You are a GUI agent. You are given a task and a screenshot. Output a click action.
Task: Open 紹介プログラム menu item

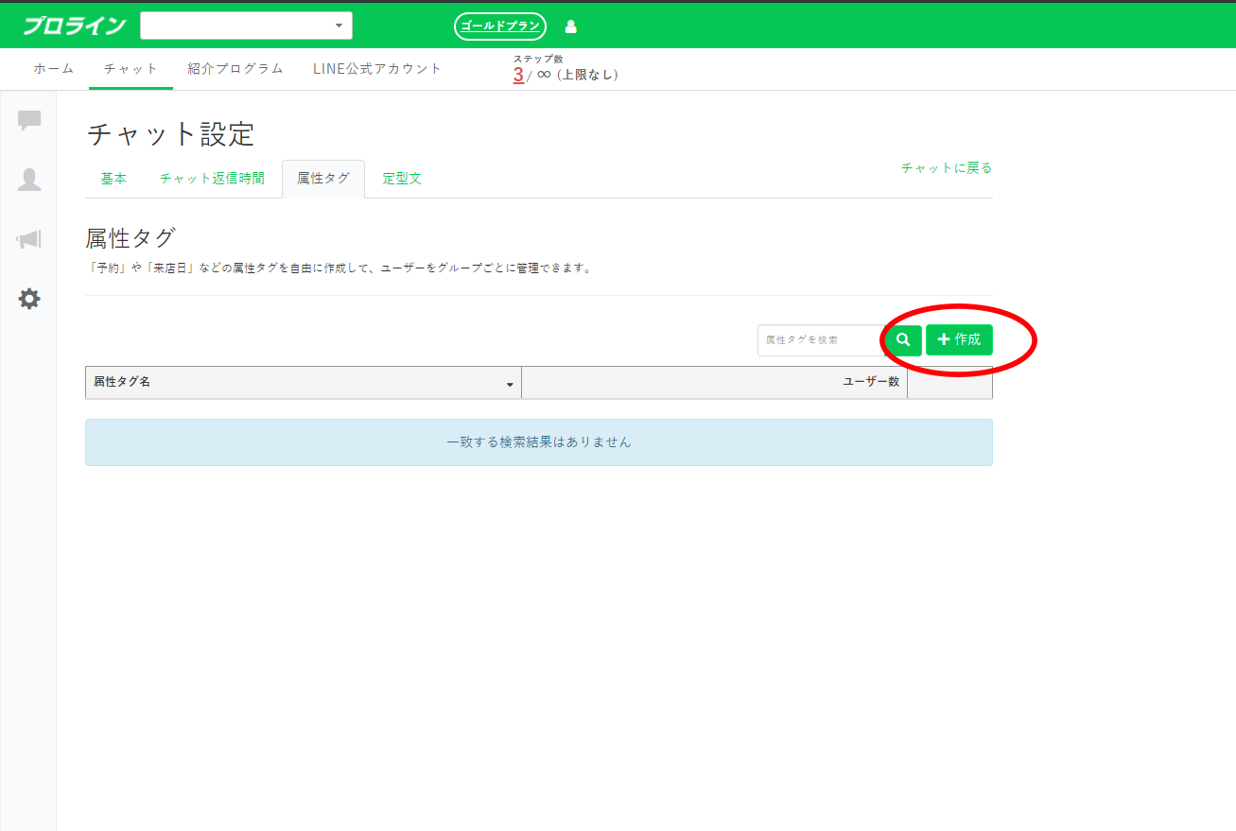click(235, 69)
